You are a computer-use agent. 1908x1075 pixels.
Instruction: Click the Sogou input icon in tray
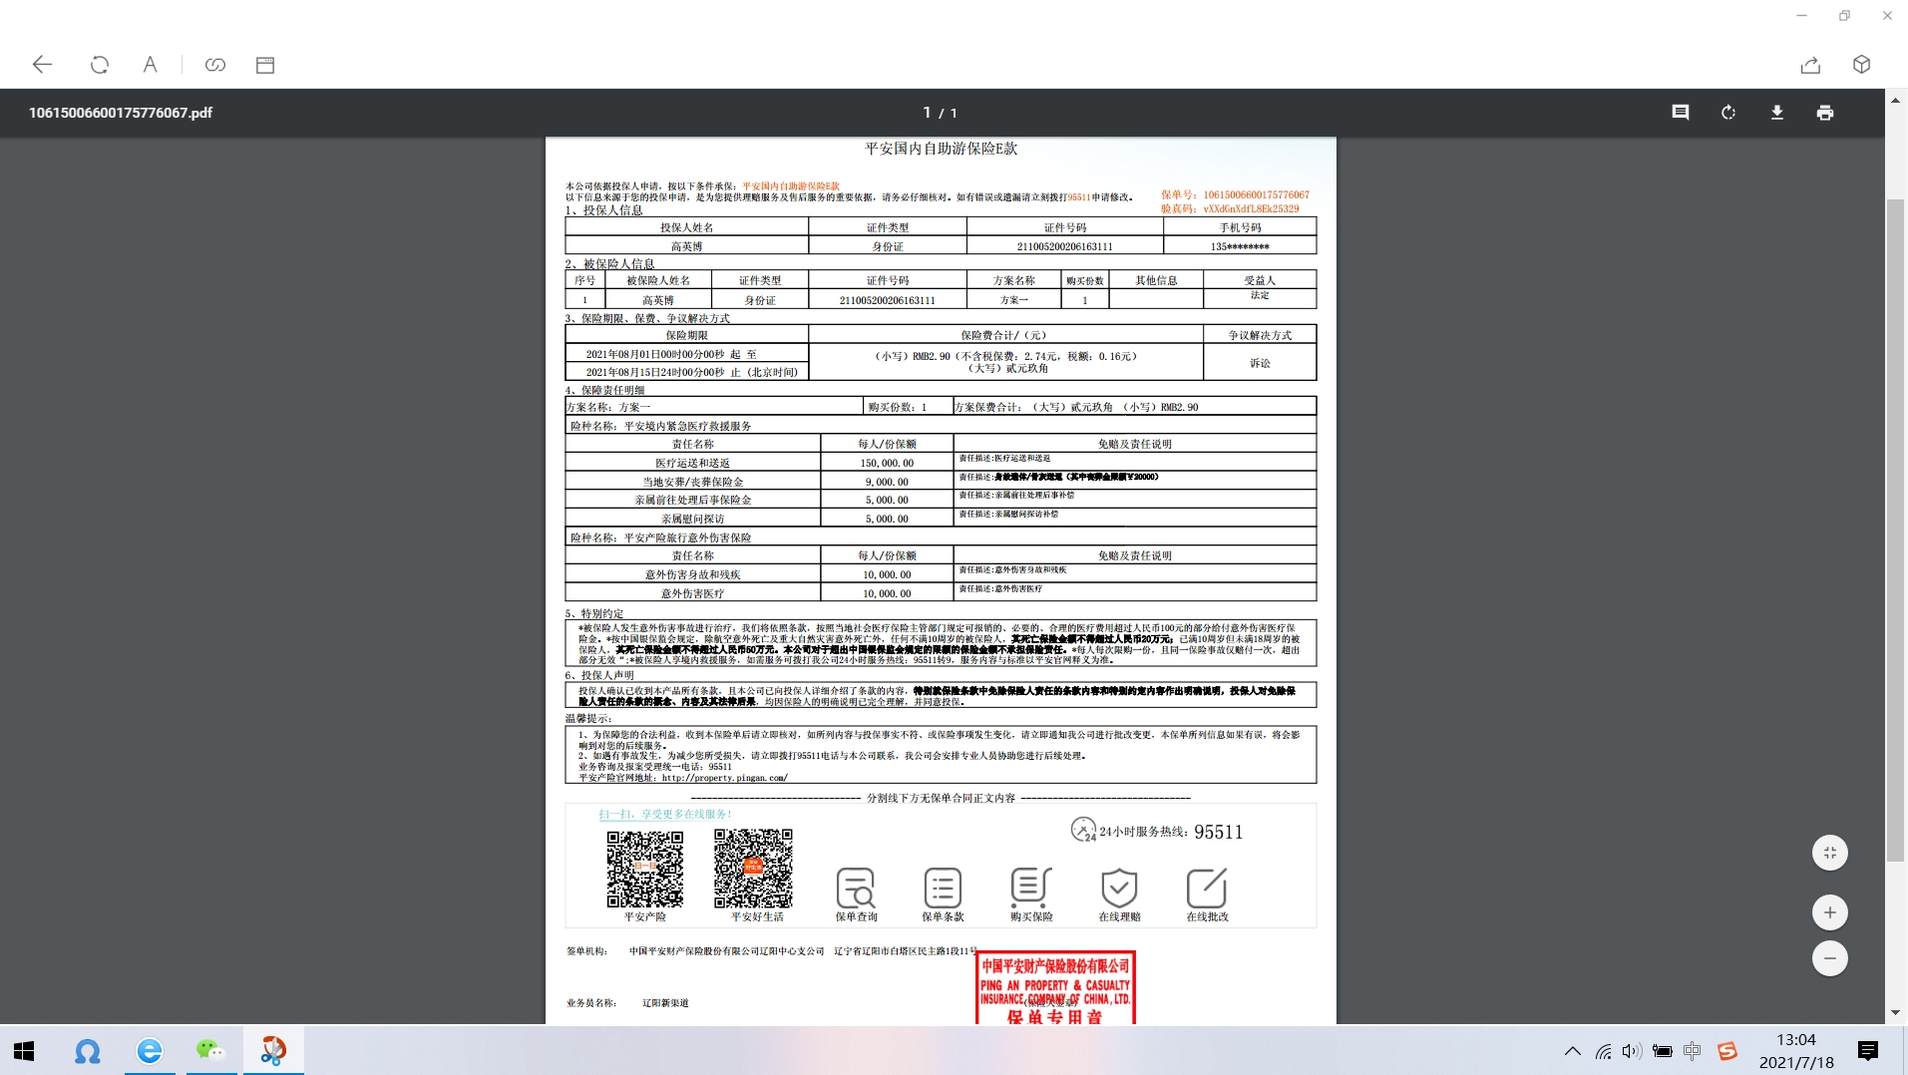coord(1727,1051)
